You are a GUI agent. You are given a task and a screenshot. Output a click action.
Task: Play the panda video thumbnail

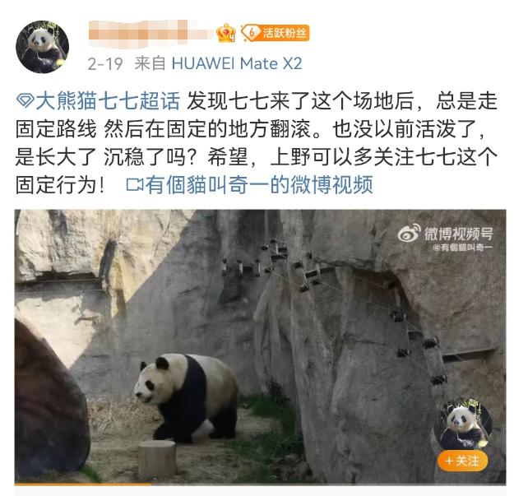tap(260, 346)
